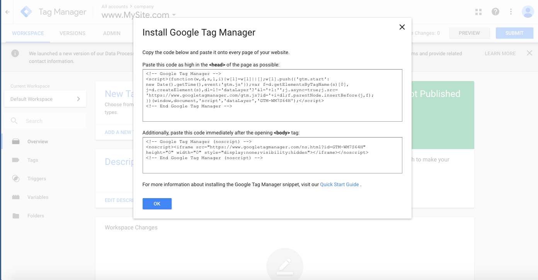Open Tags in the sidebar
Screen dimensions: 538x280
[32, 160]
